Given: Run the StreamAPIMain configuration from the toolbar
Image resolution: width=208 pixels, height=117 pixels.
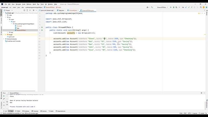Looking at the screenshot, I should tap(171, 7).
